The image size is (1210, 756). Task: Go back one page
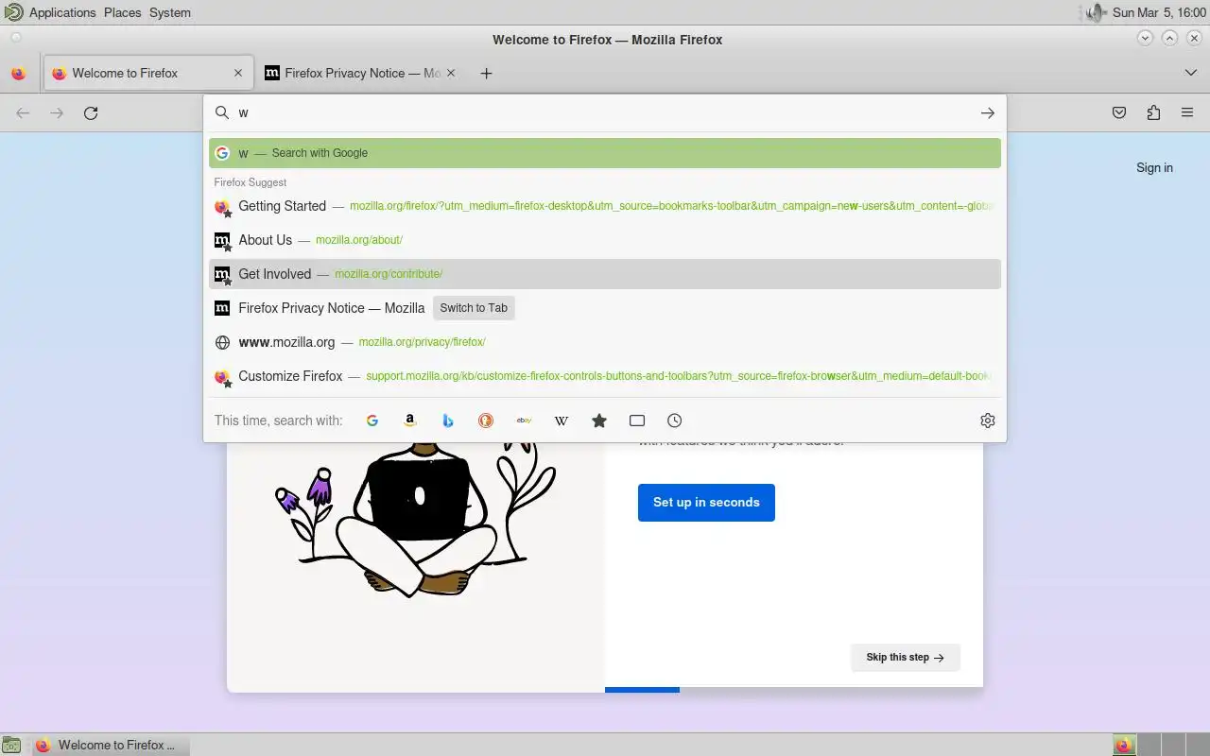pyautogui.click(x=23, y=113)
